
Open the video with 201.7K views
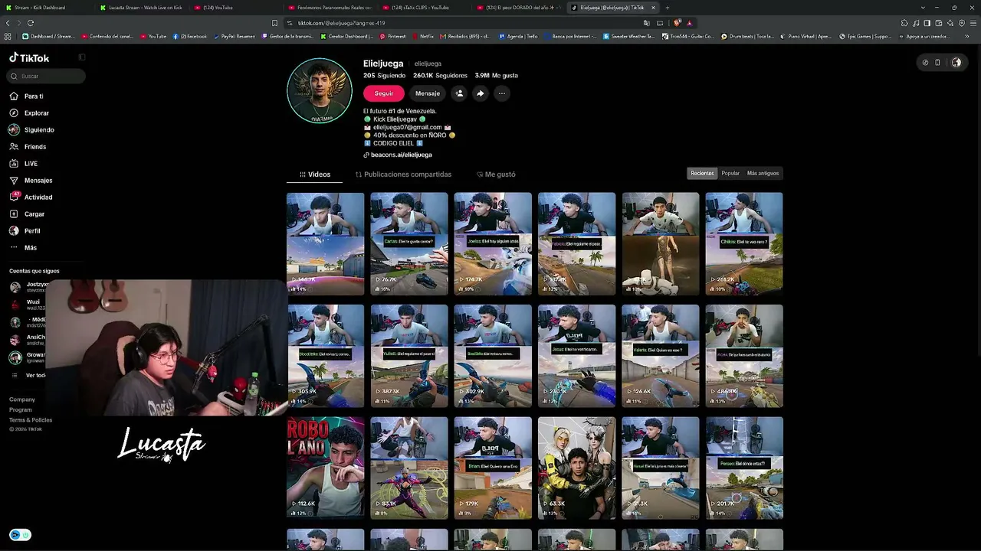tap(744, 468)
